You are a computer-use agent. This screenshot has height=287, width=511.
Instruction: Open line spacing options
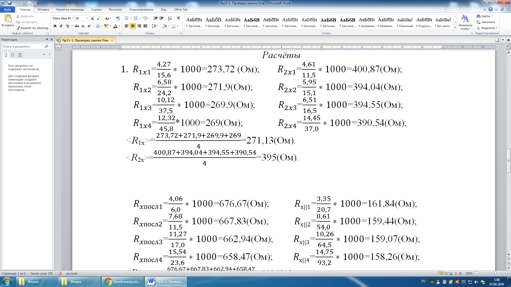pos(155,26)
